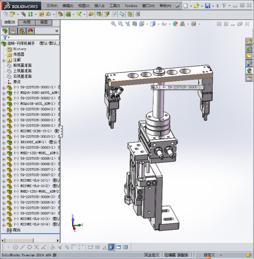This screenshot has height=259, width=254.
Task: Click the Previous View icon
Action: pyautogui.click(x=127, y=24)
